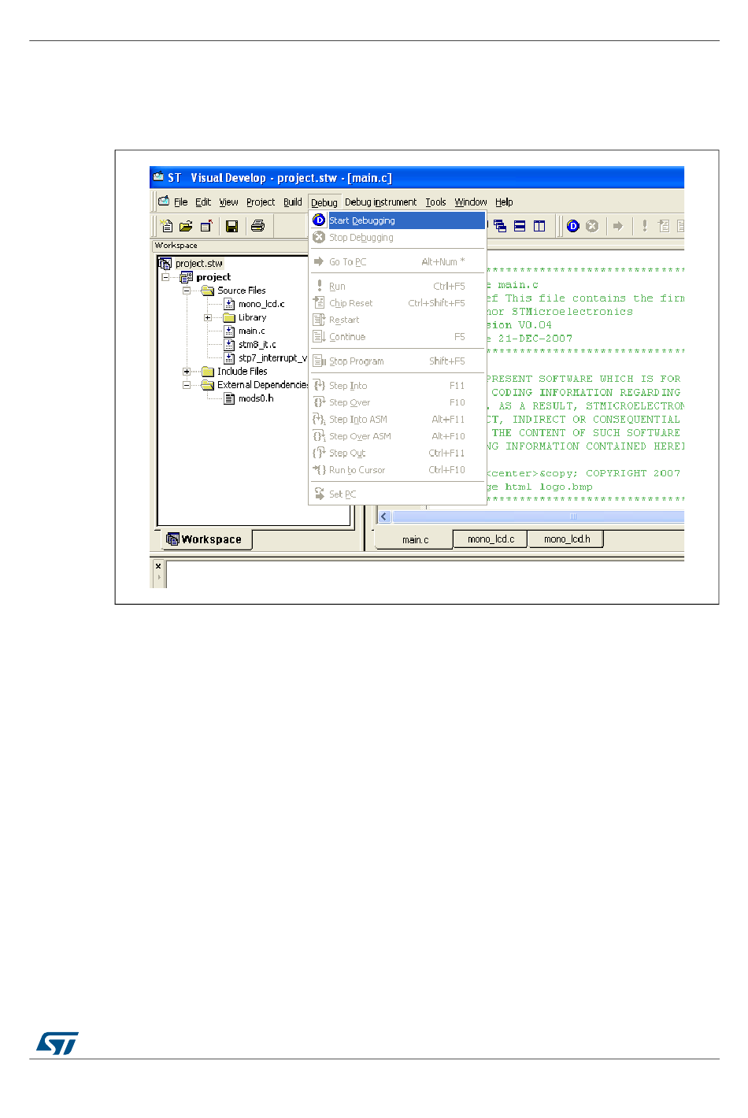Click the mono_lcd.c file icon in the tree
Viewport: 748px width, 1118px height.
pyautogui.click(x=229, y=304)
